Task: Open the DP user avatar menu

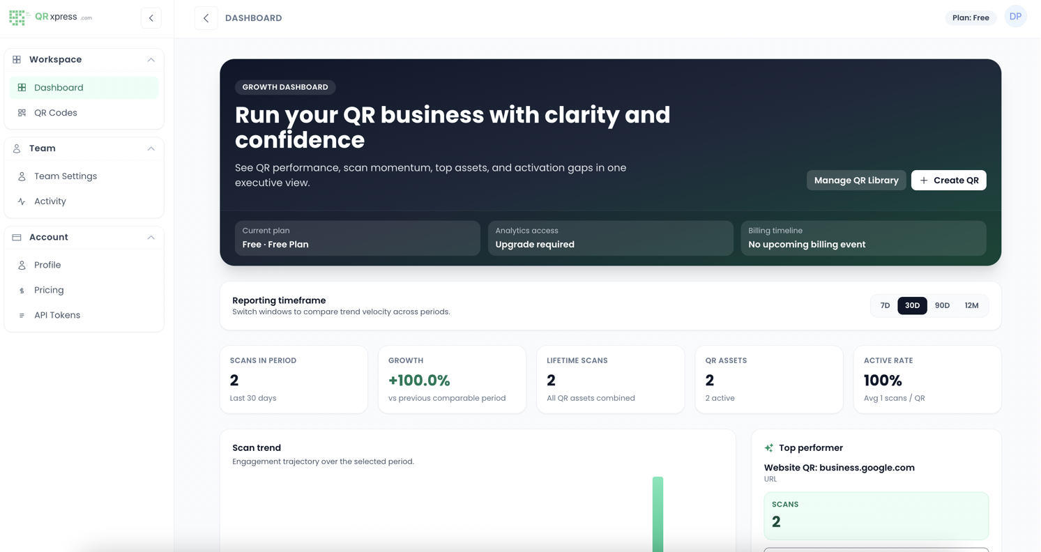Action: [x=1015, y=17]
